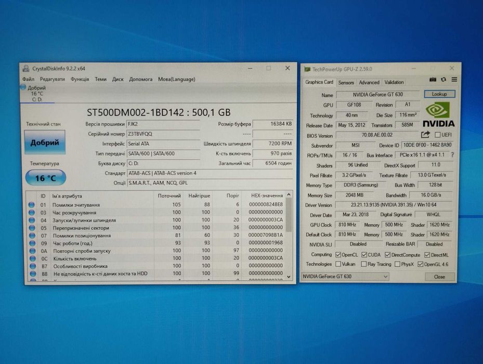Click status circle of attribute 05
Viewport: 483px width, 364px height.
point(32,228)
